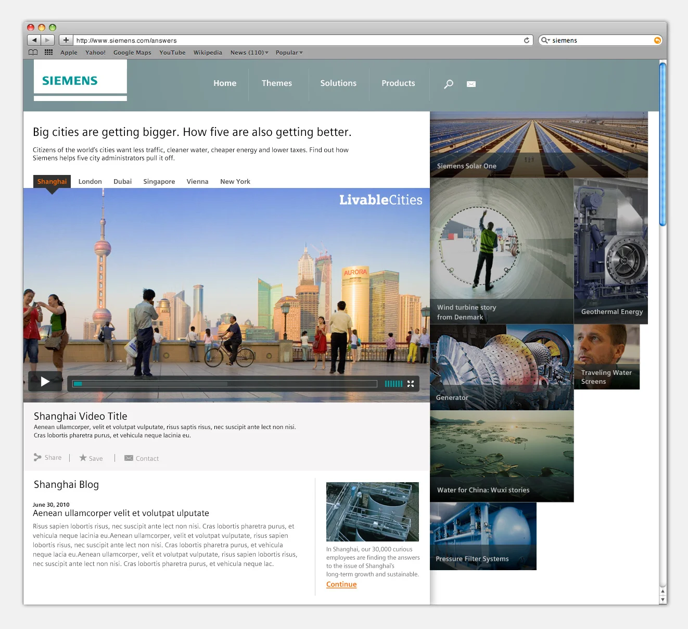Click the Contact envelope icon below video
The width and height of the screenshot is (688, 629).
pos(129,458)
